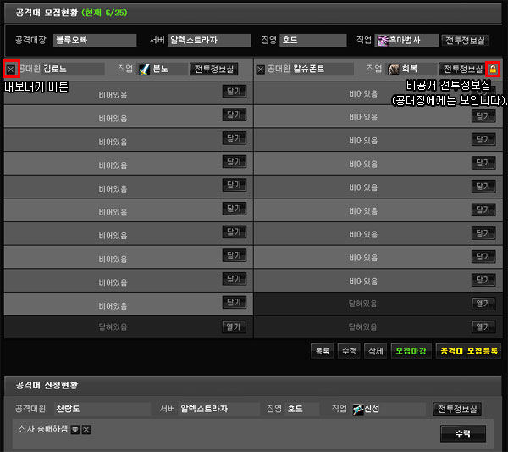
Task: Open the closed slot at bottom of left column
Action: [234, 326]
